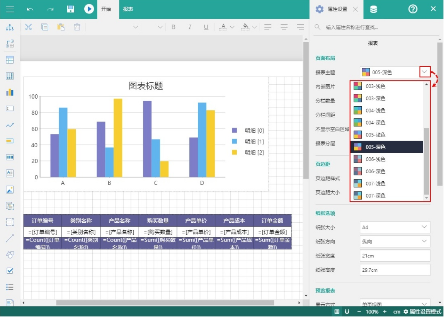
Task: Undo the last action
Action: pyautogui.click(x=30, y=9)
